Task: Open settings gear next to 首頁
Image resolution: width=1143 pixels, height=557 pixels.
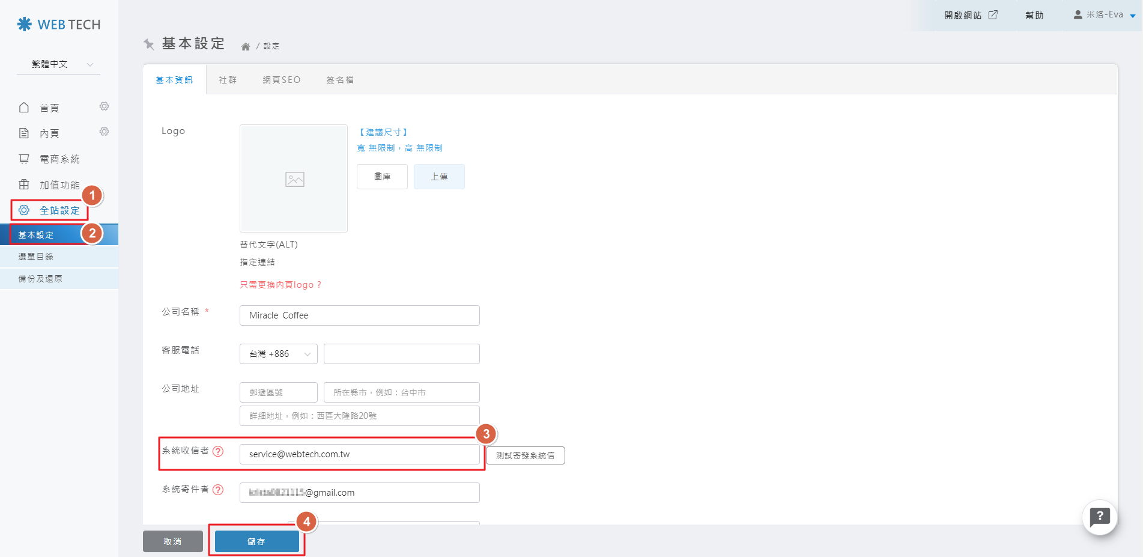Action: coord(104,106)
